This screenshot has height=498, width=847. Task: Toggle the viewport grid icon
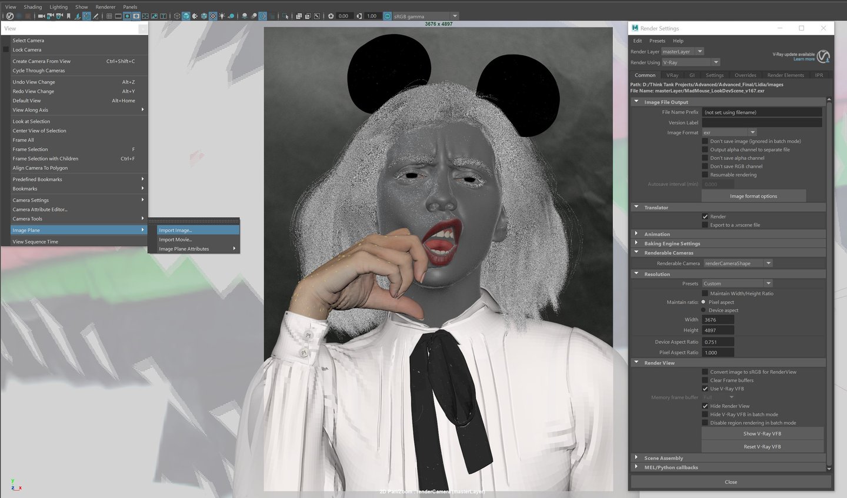[x=109, y=16]
